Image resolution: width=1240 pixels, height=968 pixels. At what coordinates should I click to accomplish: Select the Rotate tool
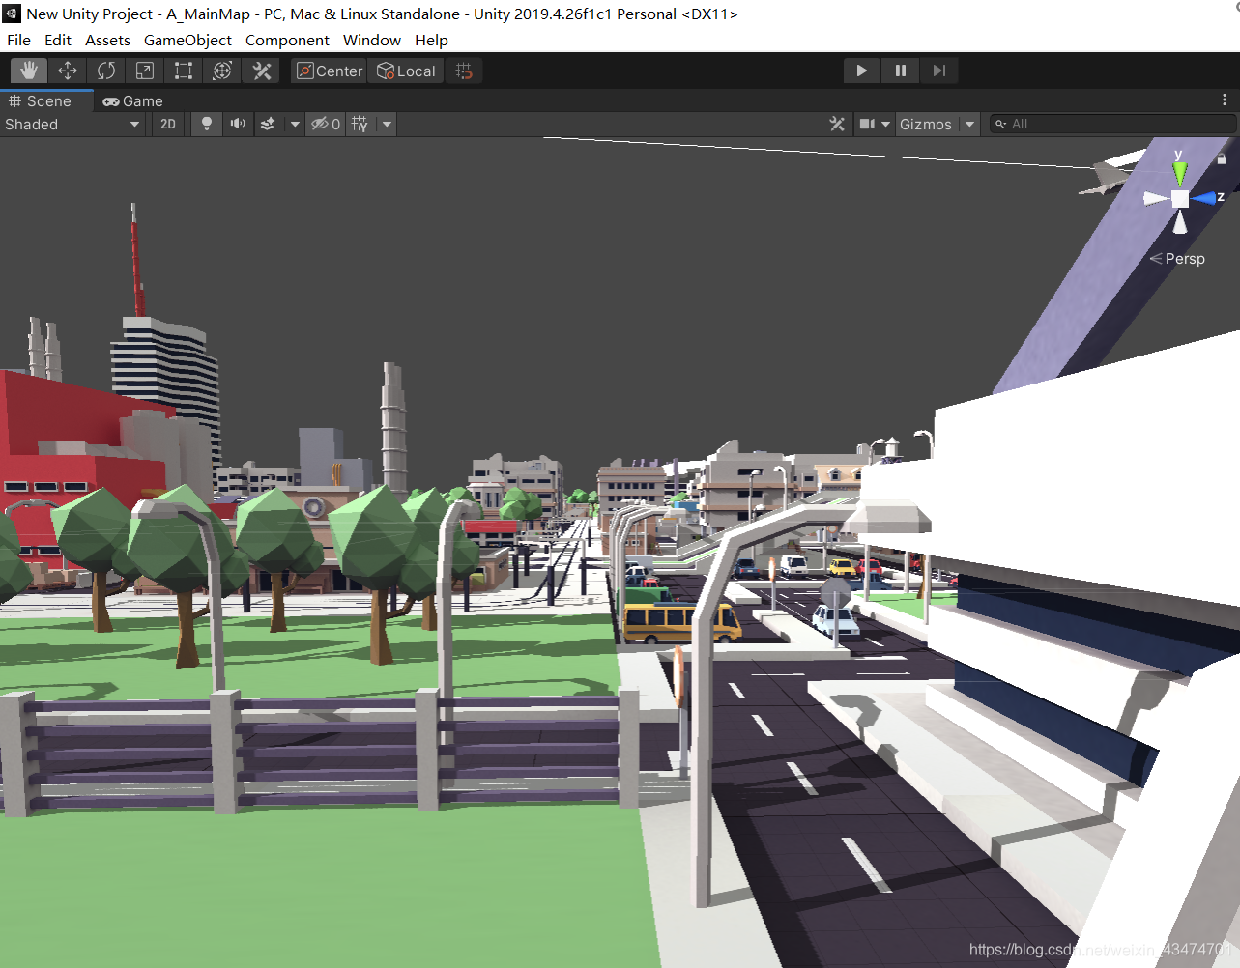[x=106, y=71]
